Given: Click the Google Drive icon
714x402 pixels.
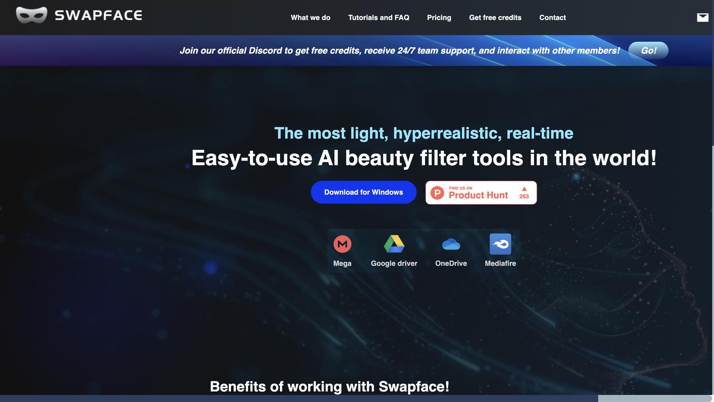Looking at the screenshot, I should 394,244.
